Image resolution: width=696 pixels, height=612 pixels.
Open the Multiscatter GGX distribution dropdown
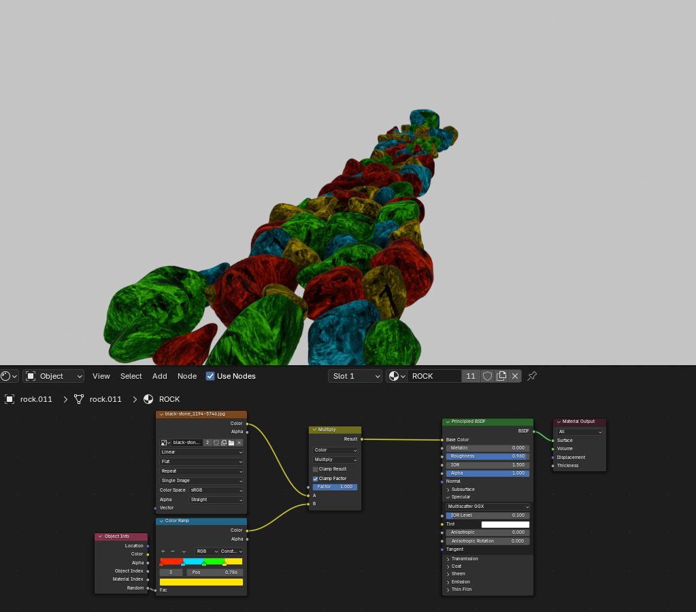(487, 507)
